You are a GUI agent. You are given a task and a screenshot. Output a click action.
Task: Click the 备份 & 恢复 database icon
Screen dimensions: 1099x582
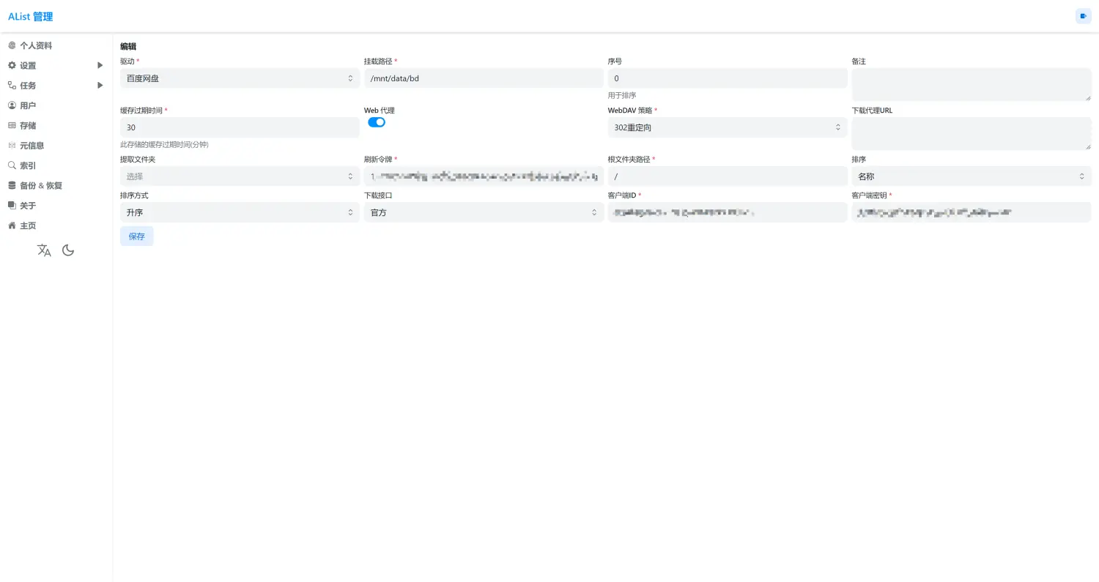click(x=12, y=185)
